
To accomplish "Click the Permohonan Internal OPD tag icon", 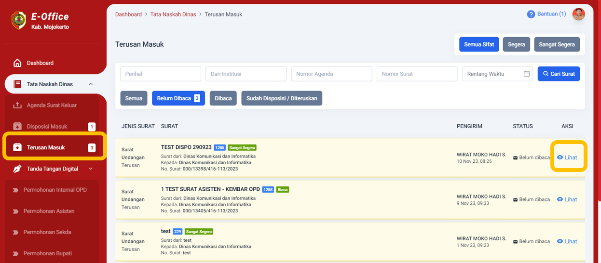I will (x=15, y=190).
